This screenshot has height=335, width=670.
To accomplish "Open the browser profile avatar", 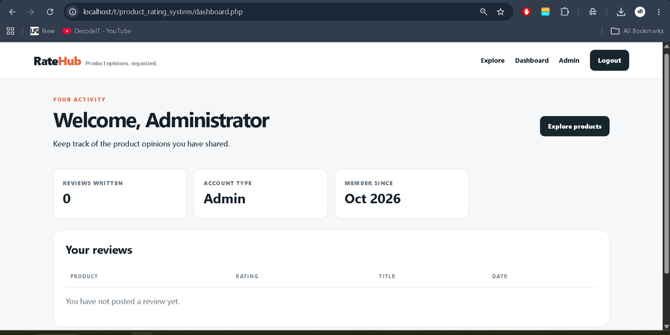I will 640,12.
